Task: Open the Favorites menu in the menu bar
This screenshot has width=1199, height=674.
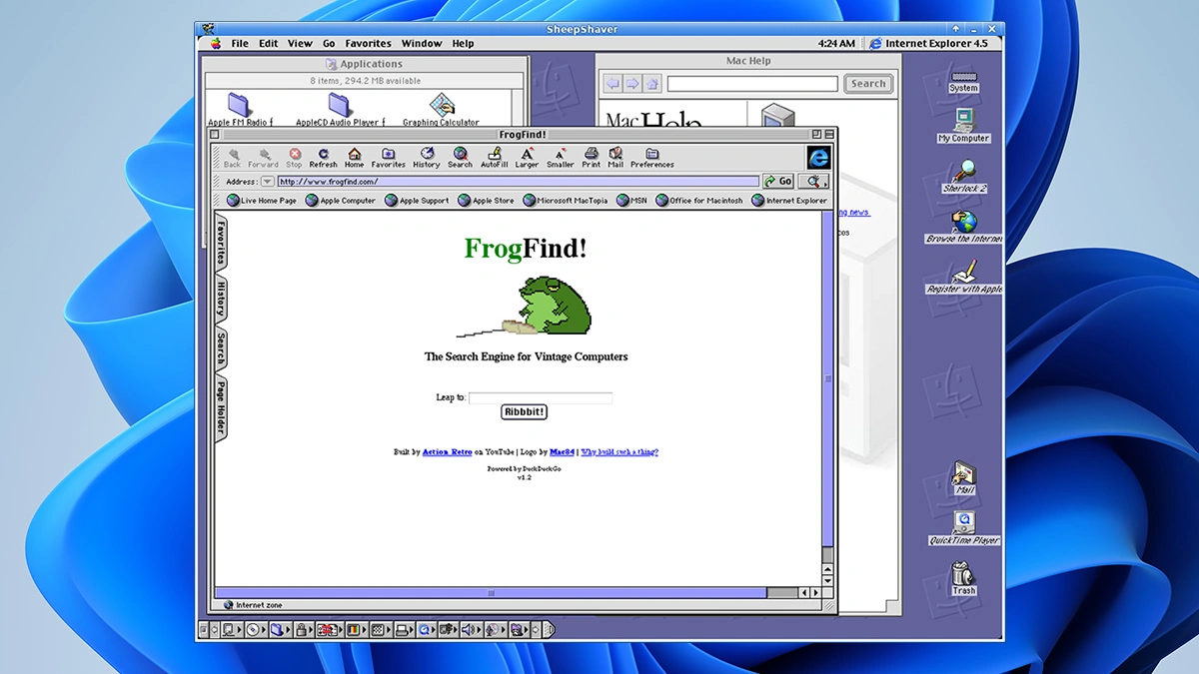Action: (368, 44)
